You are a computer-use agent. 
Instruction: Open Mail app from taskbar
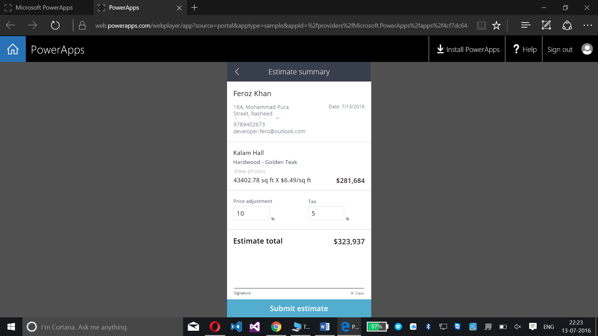(x=193, y=327)
